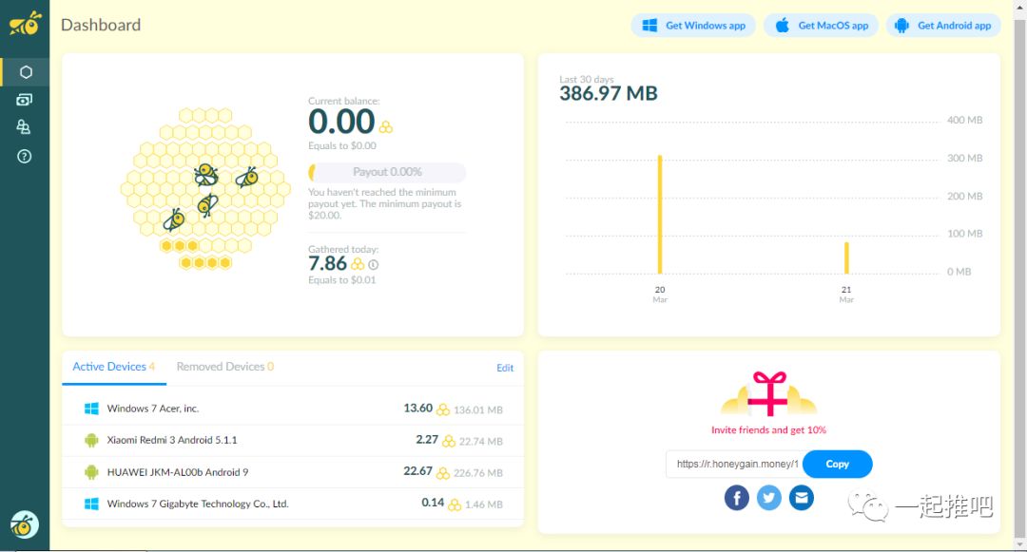Click the 226.76 MB traffic value
Viewport: 1027px width, 552px height.
pyautogui.click(x=478, y=473)
